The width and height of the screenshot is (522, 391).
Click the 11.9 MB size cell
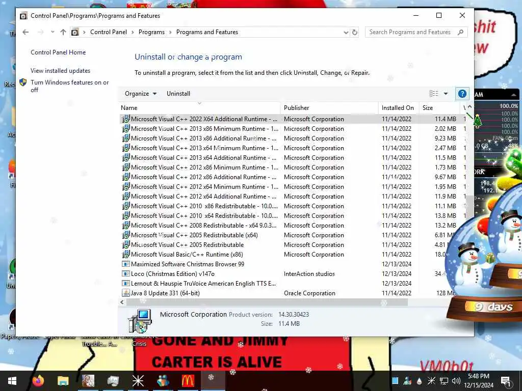click(x=445, y=196)
